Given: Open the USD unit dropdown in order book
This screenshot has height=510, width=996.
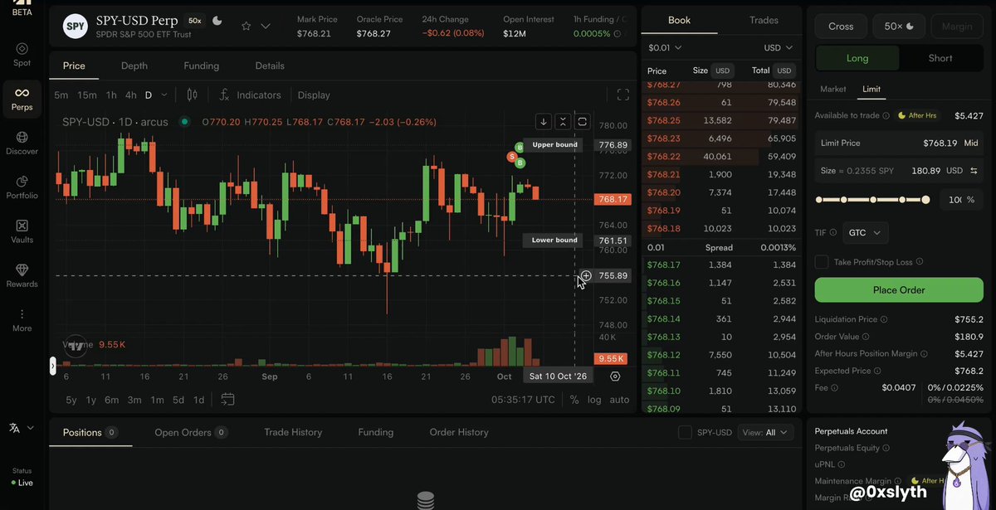Looking at the screenshot, I should (x=778, y=48).
